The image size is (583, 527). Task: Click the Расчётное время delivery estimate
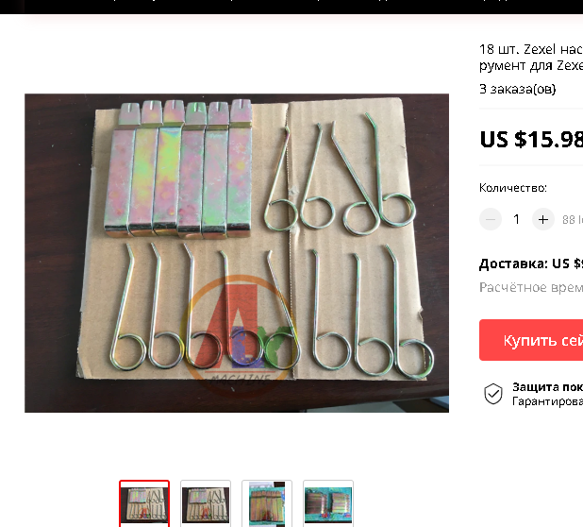tap(531, 287)
